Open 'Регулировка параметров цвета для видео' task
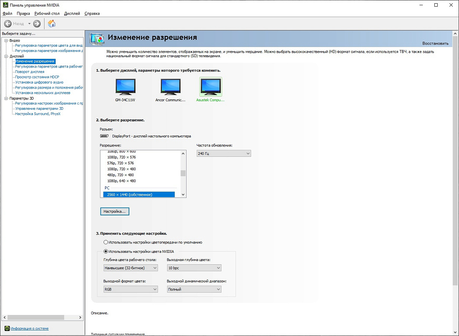Image resolution: width=459 pixels, height=336 pixels. point(49,46)
